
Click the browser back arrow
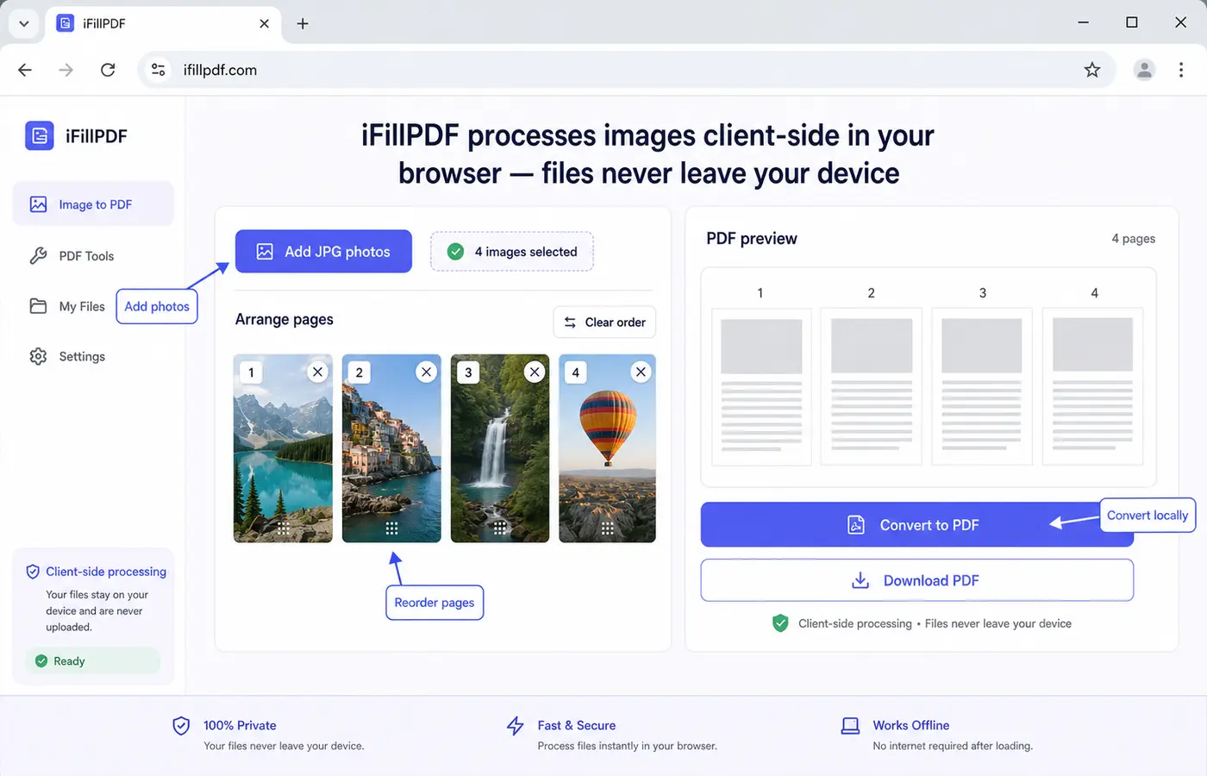(x=25, y=70)
